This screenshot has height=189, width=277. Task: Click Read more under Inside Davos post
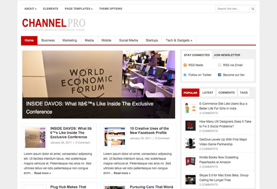(x=42, y=173)
